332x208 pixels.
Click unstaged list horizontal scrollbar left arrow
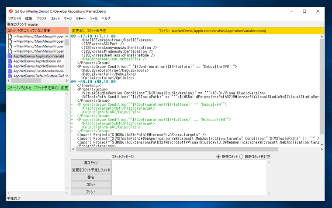pos(9,81)
